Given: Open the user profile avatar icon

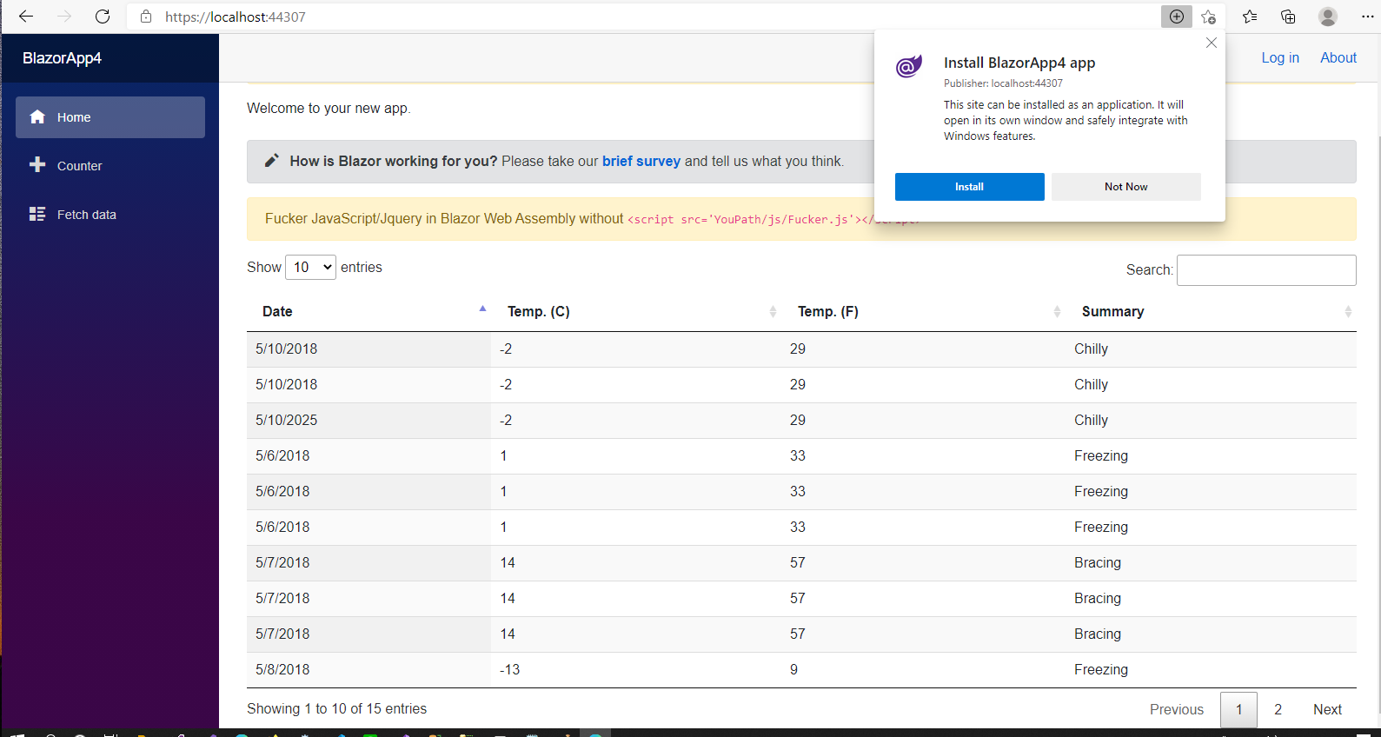Looking at the screenshot, I should [1327, 17].
